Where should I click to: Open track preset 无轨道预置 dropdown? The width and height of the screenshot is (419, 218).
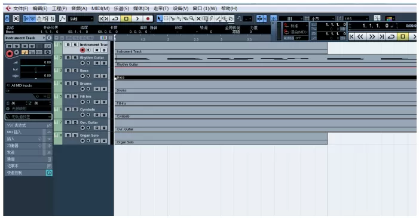point(28,116)
